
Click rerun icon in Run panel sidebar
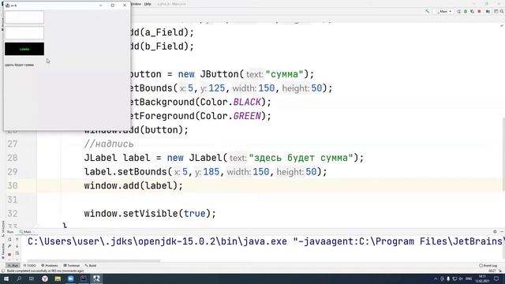tap(9, 240)
